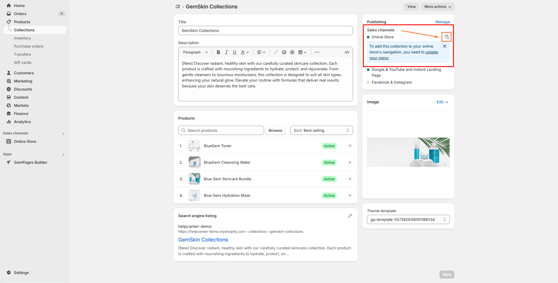Follow the Manage publishing link
The image size is (558, 283).
click(x=442, y=22)
